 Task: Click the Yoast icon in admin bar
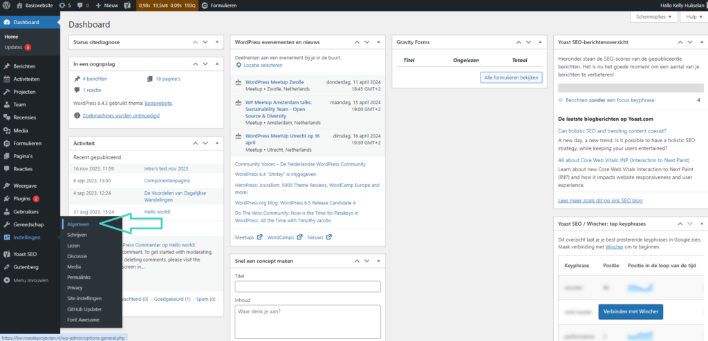click(128, 6)
